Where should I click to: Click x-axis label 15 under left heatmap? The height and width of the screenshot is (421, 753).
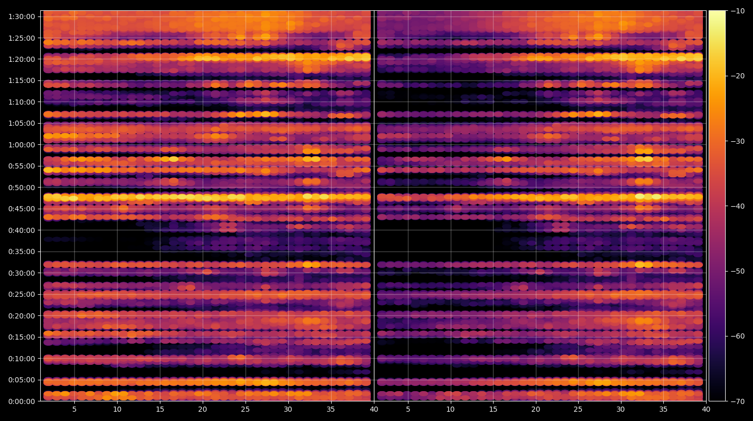tap(160, 410)
